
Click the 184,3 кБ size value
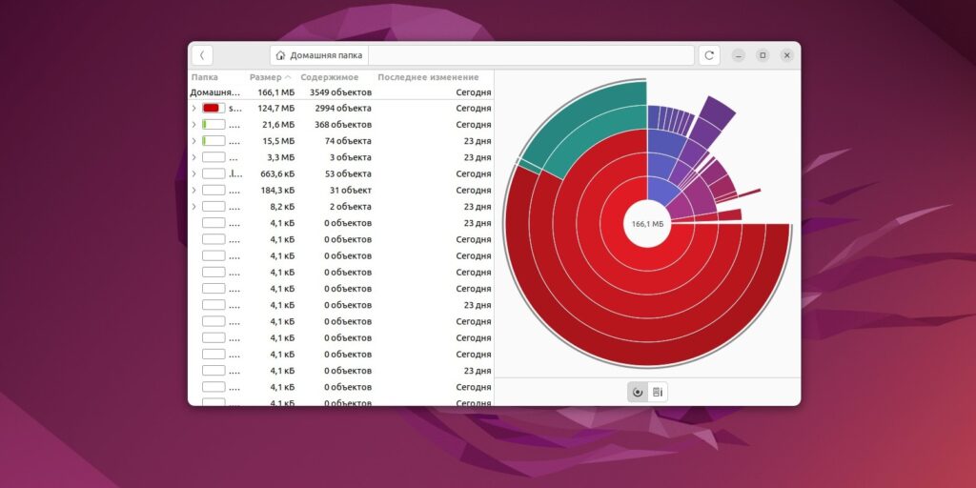(x=277, y=190)
